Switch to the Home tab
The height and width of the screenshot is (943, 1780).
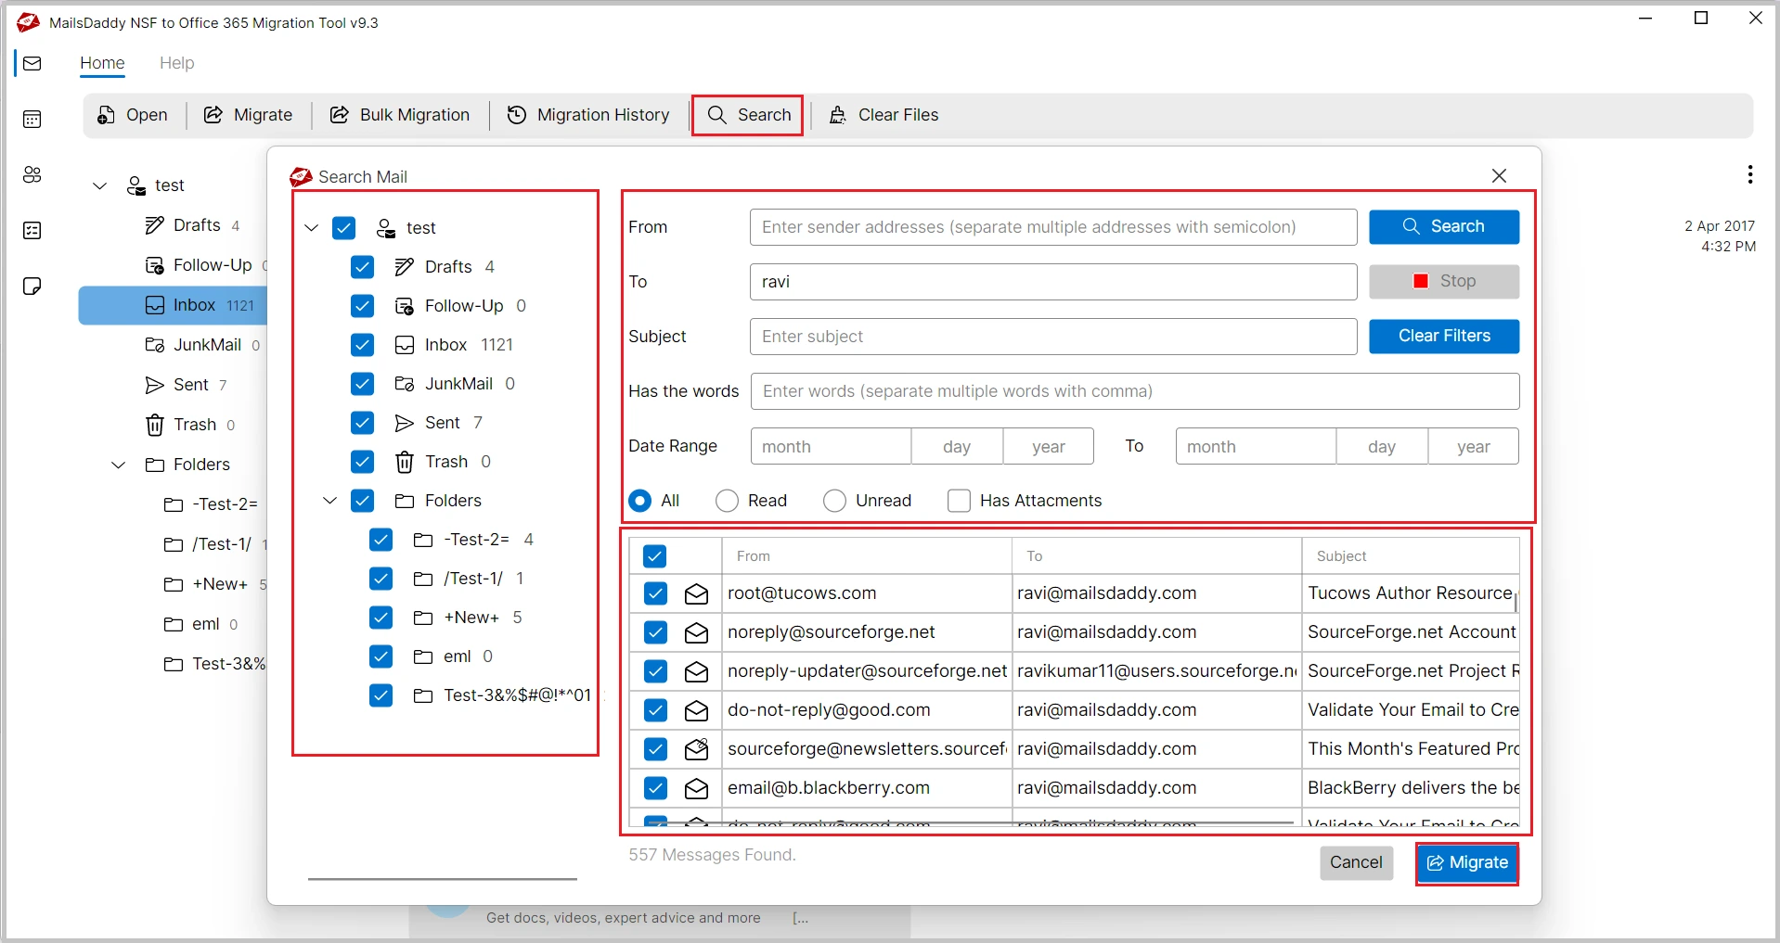[102, 63]
